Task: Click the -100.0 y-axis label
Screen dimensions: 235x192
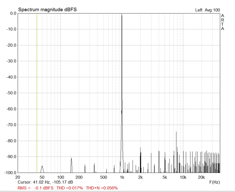Action: (x=10, y=173)
